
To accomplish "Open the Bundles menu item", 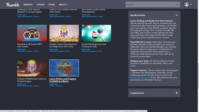I will coord(28,5).
